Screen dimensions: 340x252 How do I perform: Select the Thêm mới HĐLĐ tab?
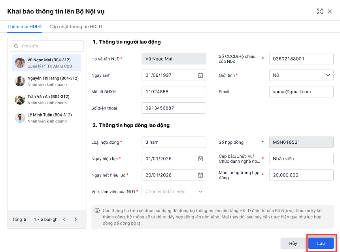[25, 26]
